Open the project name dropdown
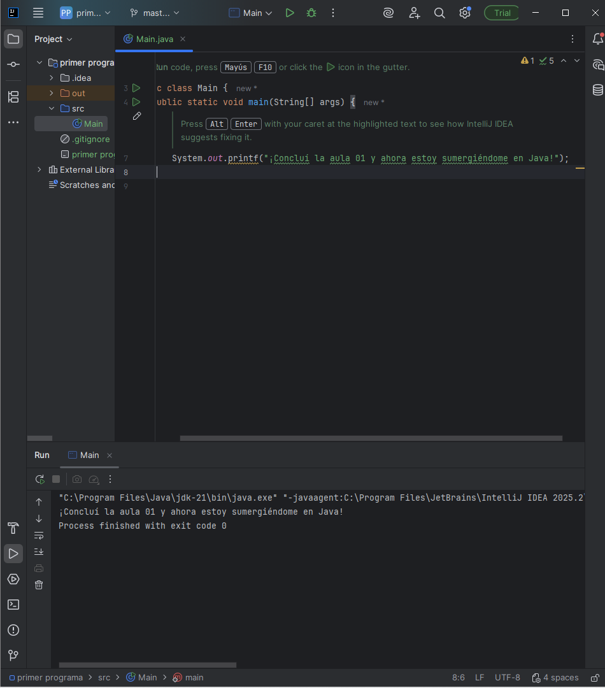The image size is (605, 688). 85,13
